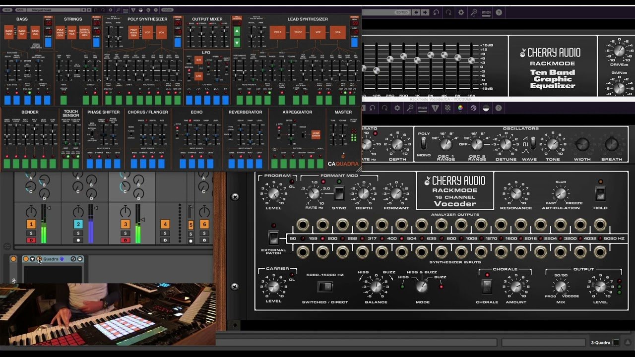Click the Articulation slur knob

click(561, 193)
